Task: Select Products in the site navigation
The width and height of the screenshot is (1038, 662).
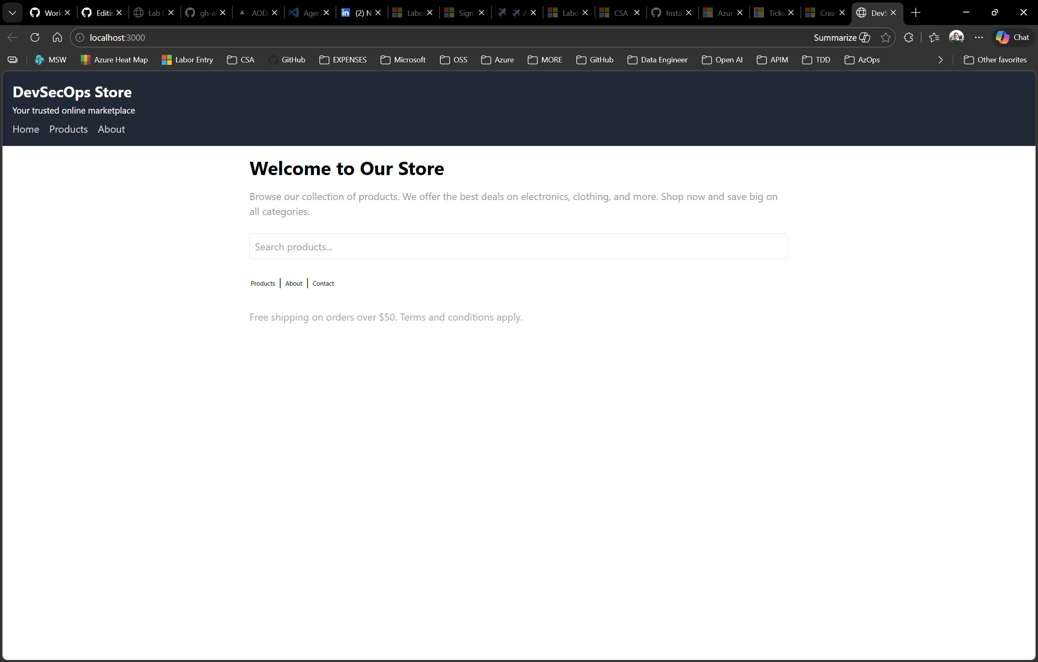Action: pyautogui.click(x=68, y=129)
